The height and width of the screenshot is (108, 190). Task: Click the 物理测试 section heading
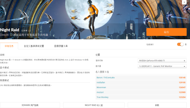4,81
